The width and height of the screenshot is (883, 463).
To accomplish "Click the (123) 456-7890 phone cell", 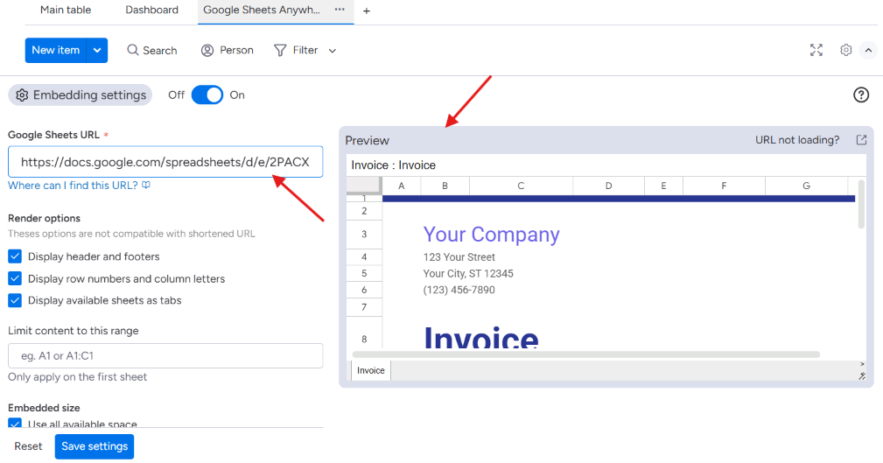I will pyautogui.click(x=459, y=290).
